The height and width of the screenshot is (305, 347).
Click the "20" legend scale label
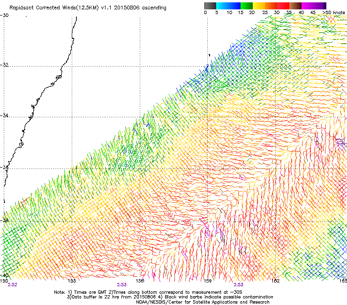click(252, 12)
